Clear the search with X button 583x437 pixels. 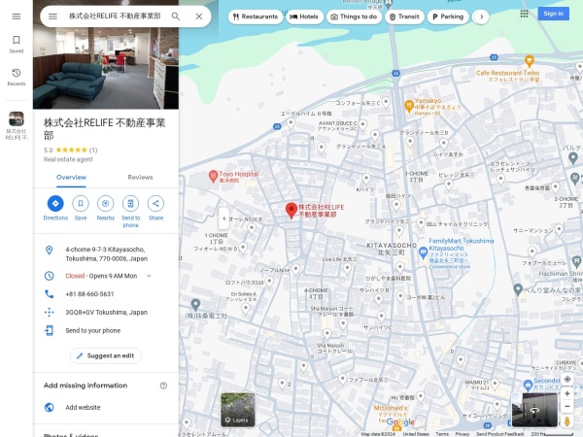click(199, 17)
